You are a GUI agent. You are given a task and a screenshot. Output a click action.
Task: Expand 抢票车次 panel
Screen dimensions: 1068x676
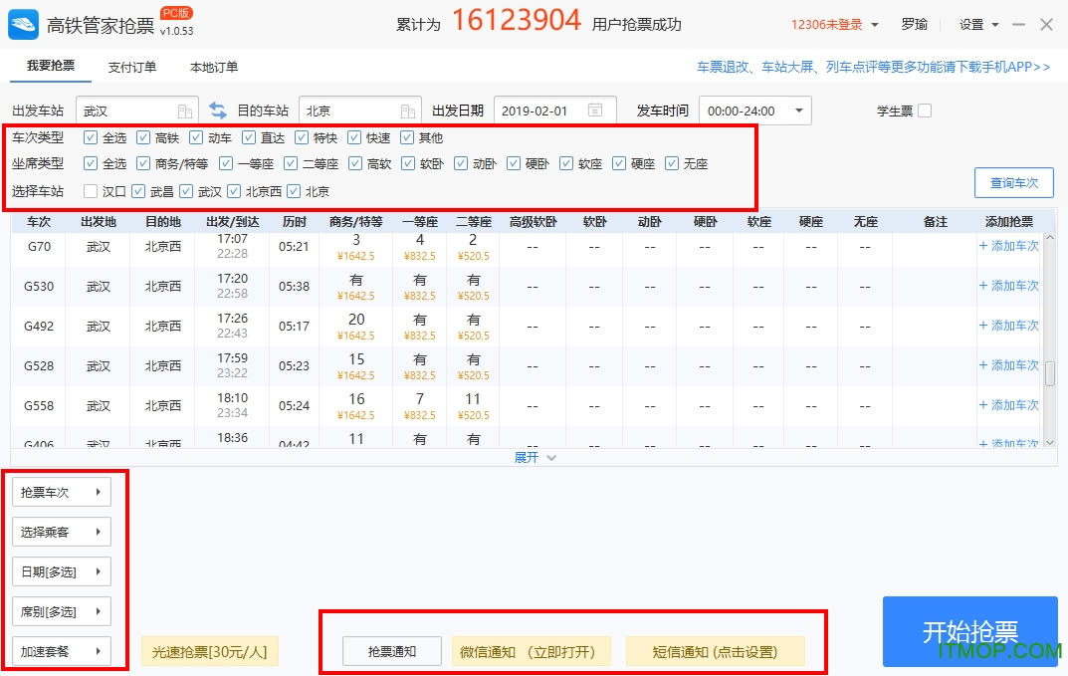coord(62,492)
